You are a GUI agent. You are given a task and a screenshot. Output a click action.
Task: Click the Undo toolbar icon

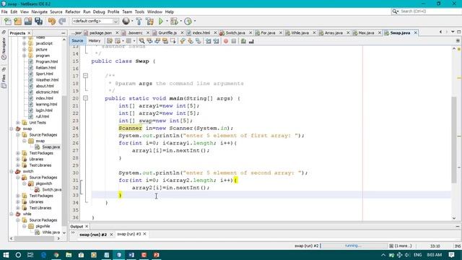[52, 21]
